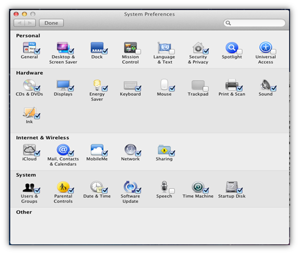Check the Mission Control checkbox

138,52
